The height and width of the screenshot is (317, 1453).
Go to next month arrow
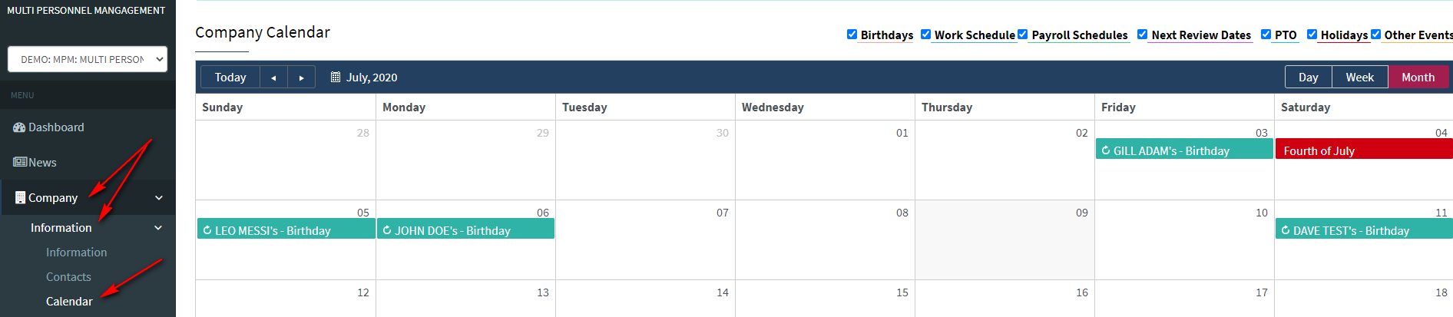click(302, 78)
